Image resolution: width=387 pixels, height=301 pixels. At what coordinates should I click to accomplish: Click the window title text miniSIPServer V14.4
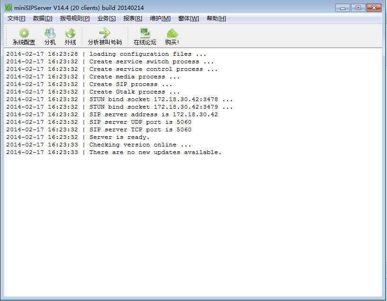(x=41, y=8)
